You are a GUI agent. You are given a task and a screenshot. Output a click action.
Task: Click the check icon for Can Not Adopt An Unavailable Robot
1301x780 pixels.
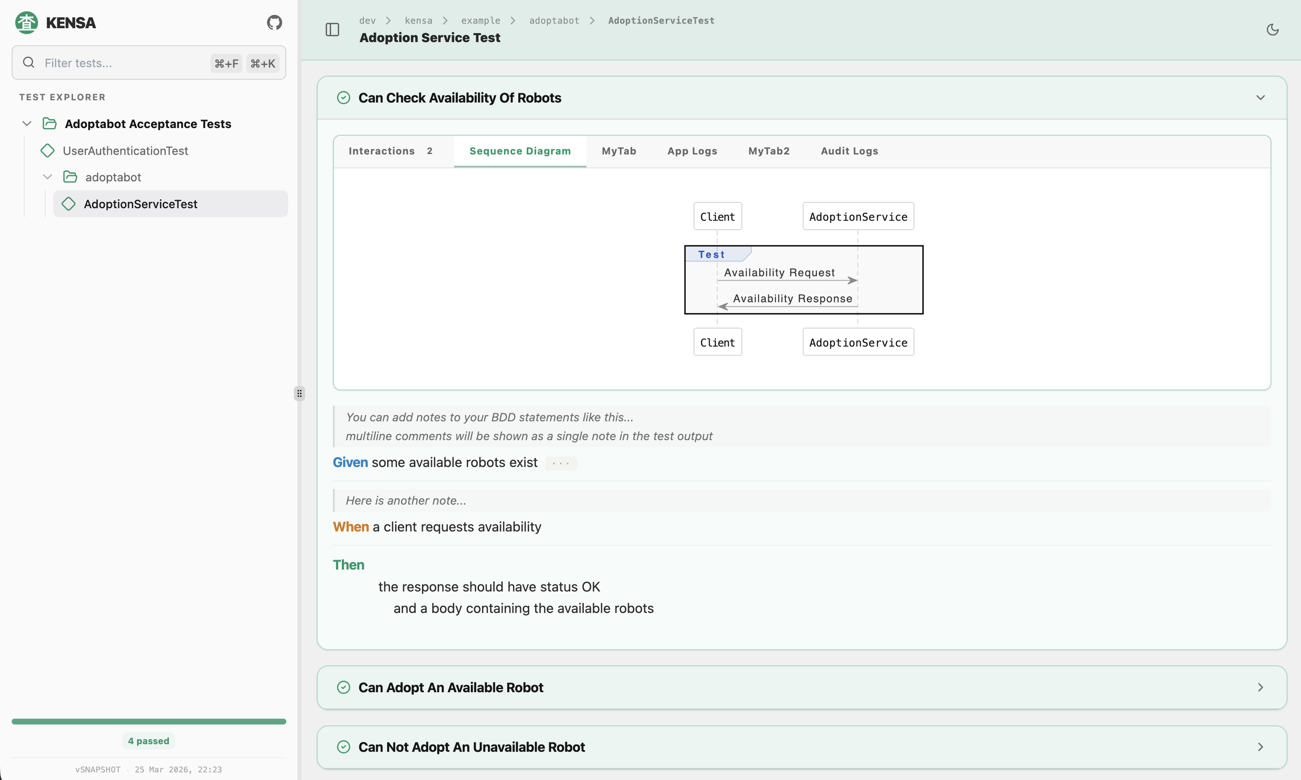[344, 746]
